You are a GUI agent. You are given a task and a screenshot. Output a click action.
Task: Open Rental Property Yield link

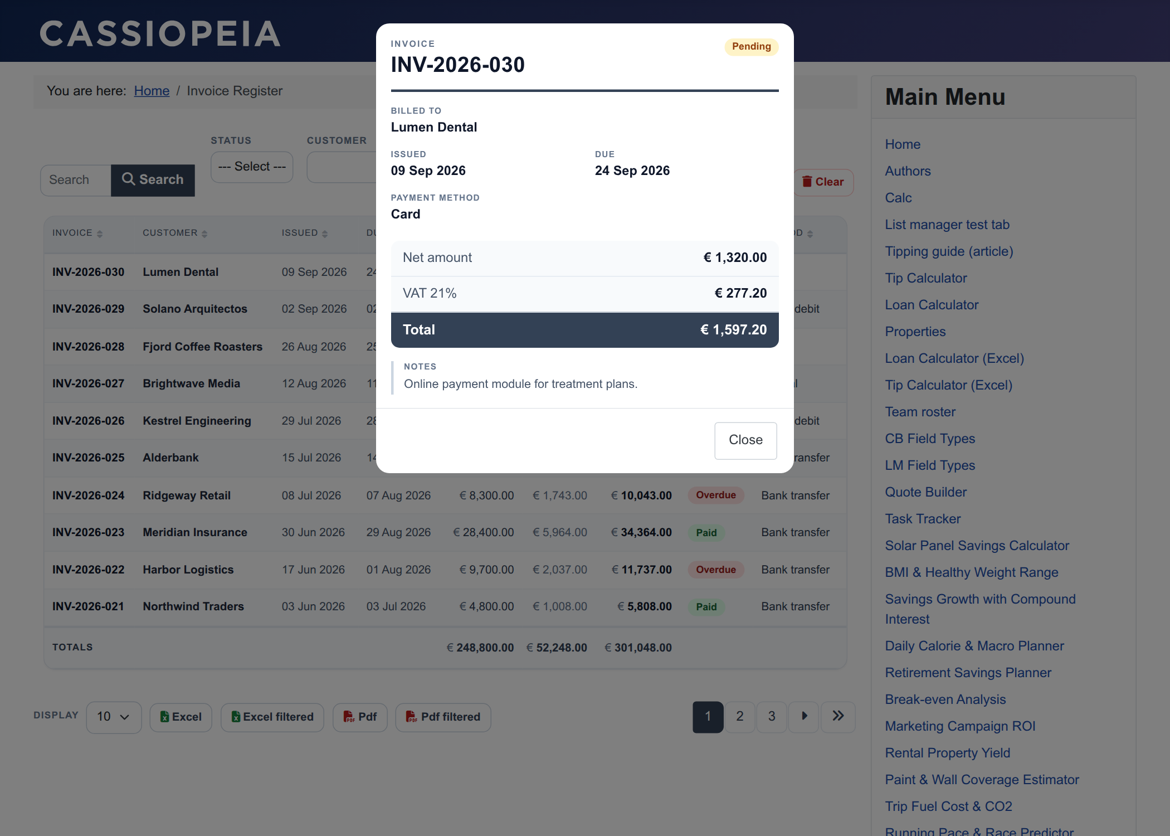pyautogui.click(x=948, y=753)
